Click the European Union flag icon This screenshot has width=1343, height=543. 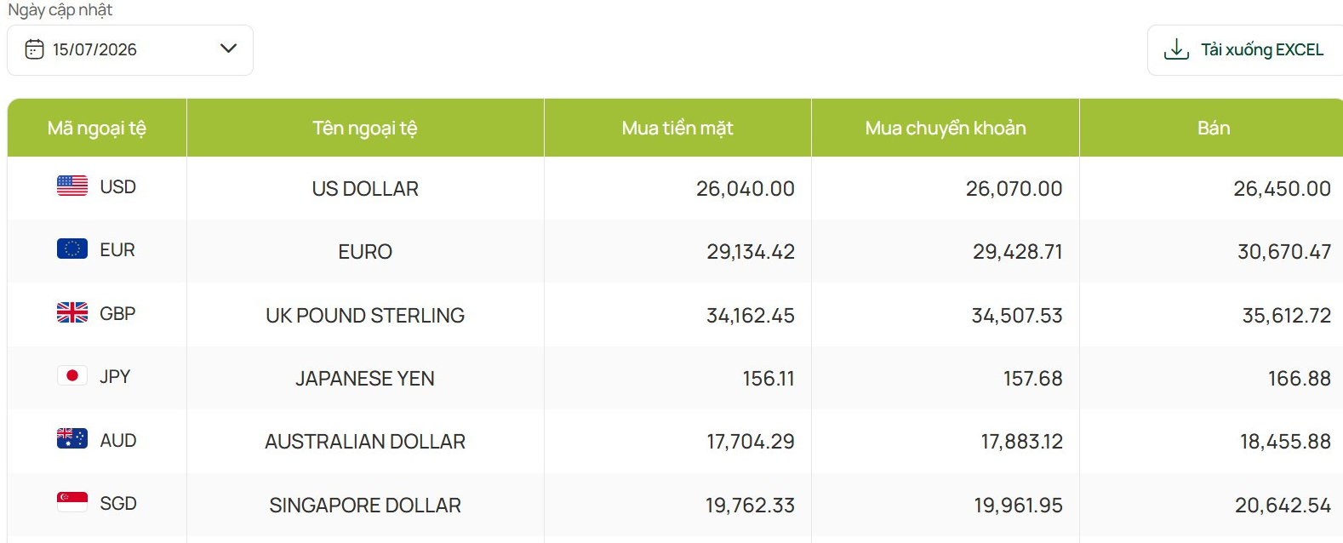coord(72,249)
